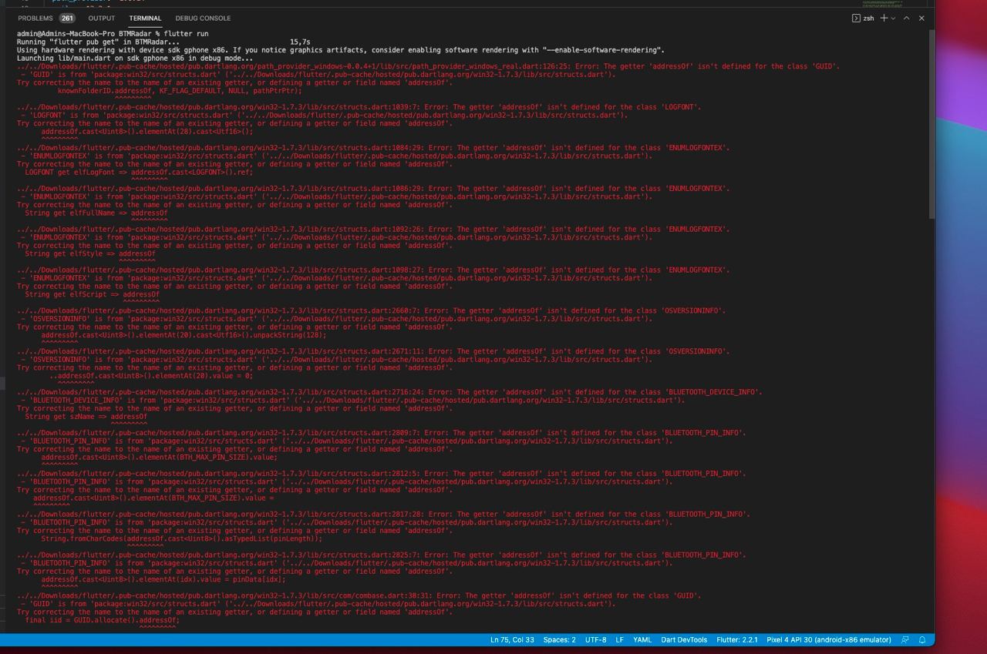
Task: Click the path_provider_windows_real.dart:126:25 error path
Action: (295, 66)
